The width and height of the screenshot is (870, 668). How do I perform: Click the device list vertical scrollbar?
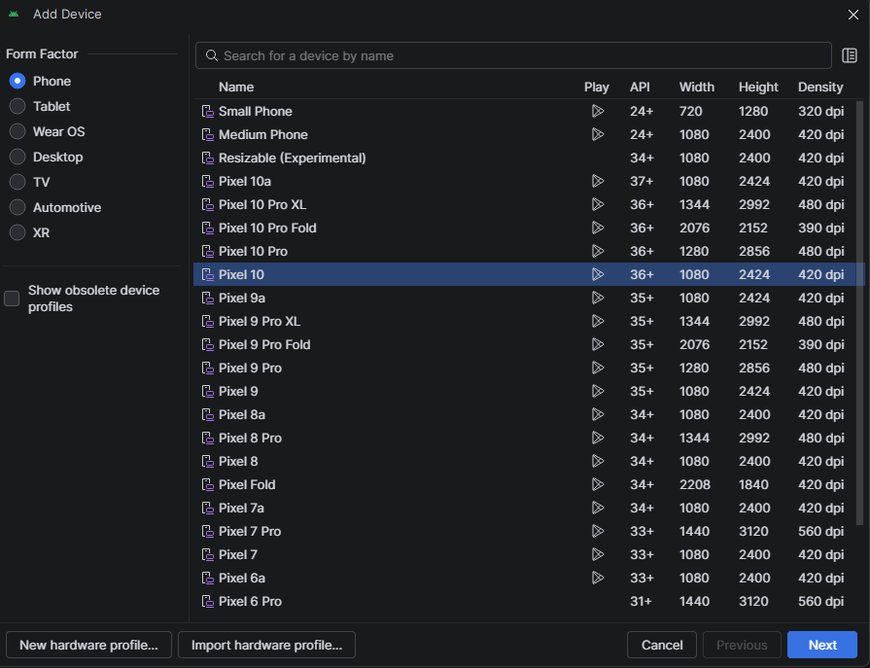click(860, 312)
